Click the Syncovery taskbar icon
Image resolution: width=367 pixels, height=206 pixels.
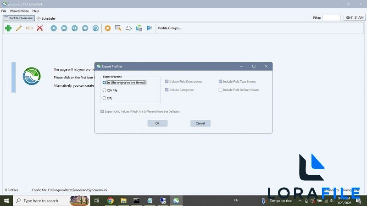(176, 200)
